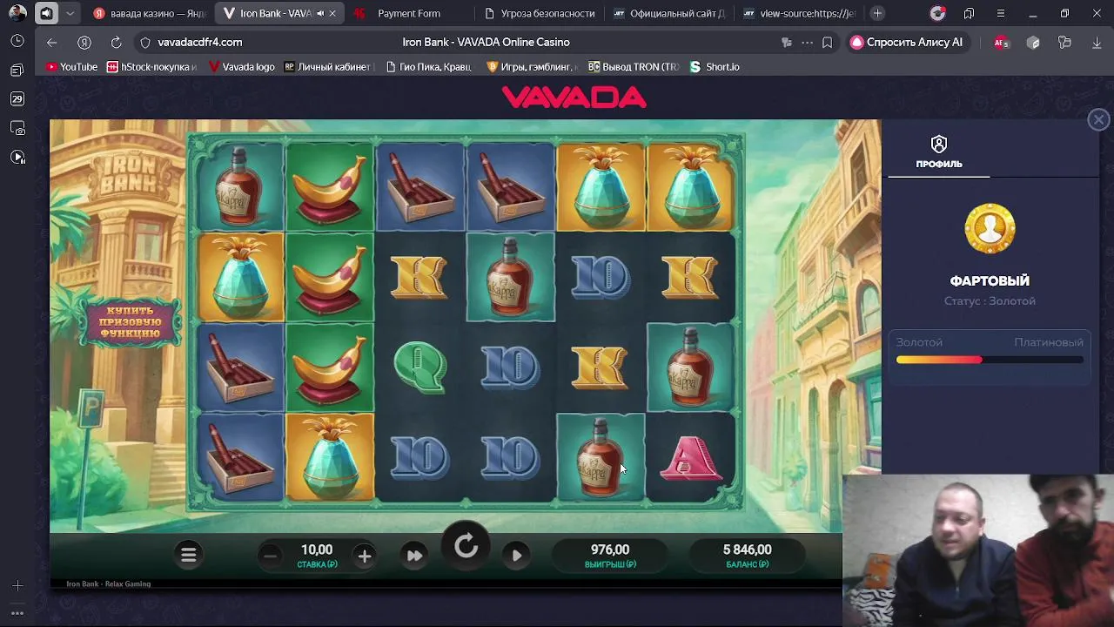Open the extensions cube icon in toolbar

coord(1033,42)
